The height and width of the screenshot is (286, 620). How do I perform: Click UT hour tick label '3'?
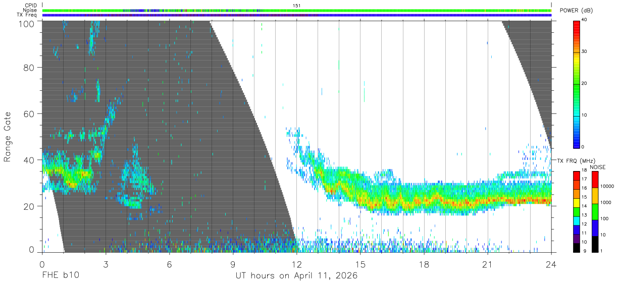[x=106, y=264]
